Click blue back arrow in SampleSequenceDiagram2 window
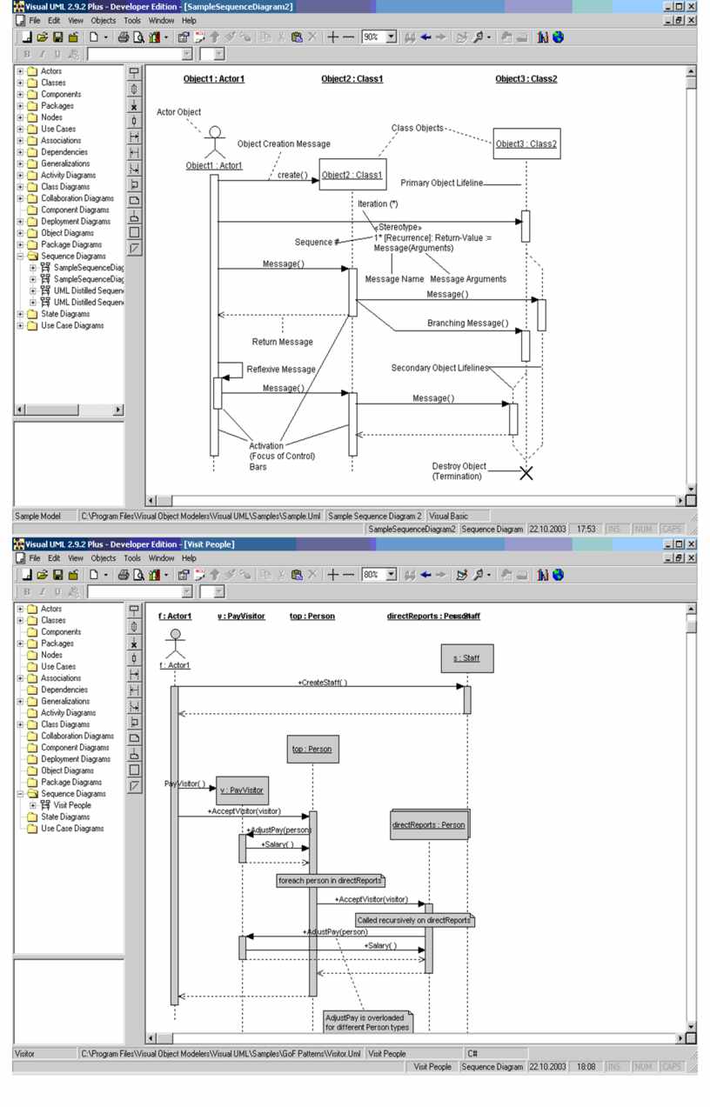The image size is (710, 1107). (425, 37)
